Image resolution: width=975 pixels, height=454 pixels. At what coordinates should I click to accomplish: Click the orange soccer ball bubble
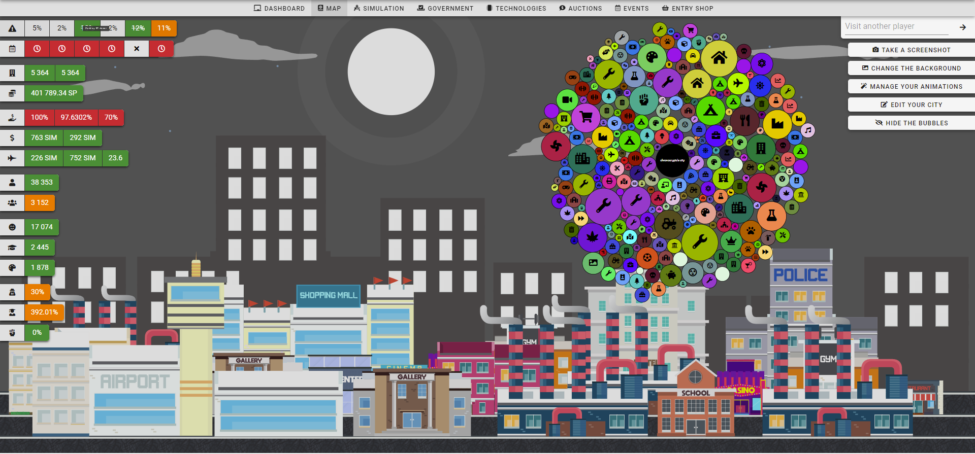(647, 257)
